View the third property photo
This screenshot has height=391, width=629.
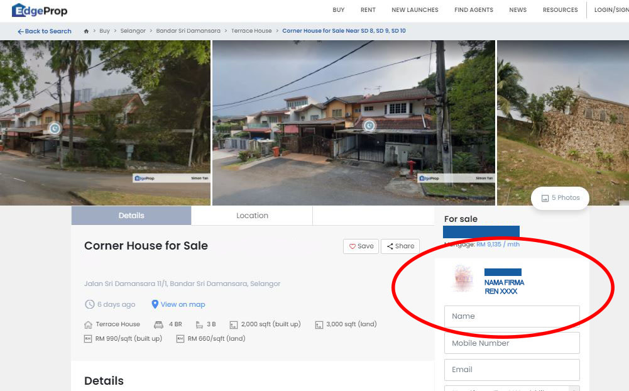(x=563, y=123)
